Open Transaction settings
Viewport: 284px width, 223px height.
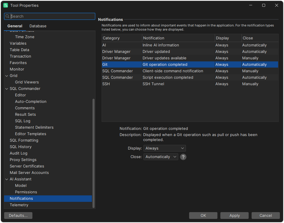point(20,56)
